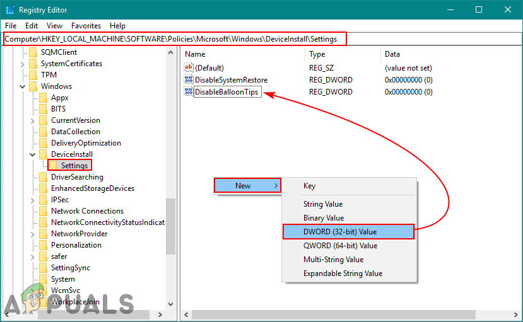
Task: Expand the safer key
Action: [32, 256]
